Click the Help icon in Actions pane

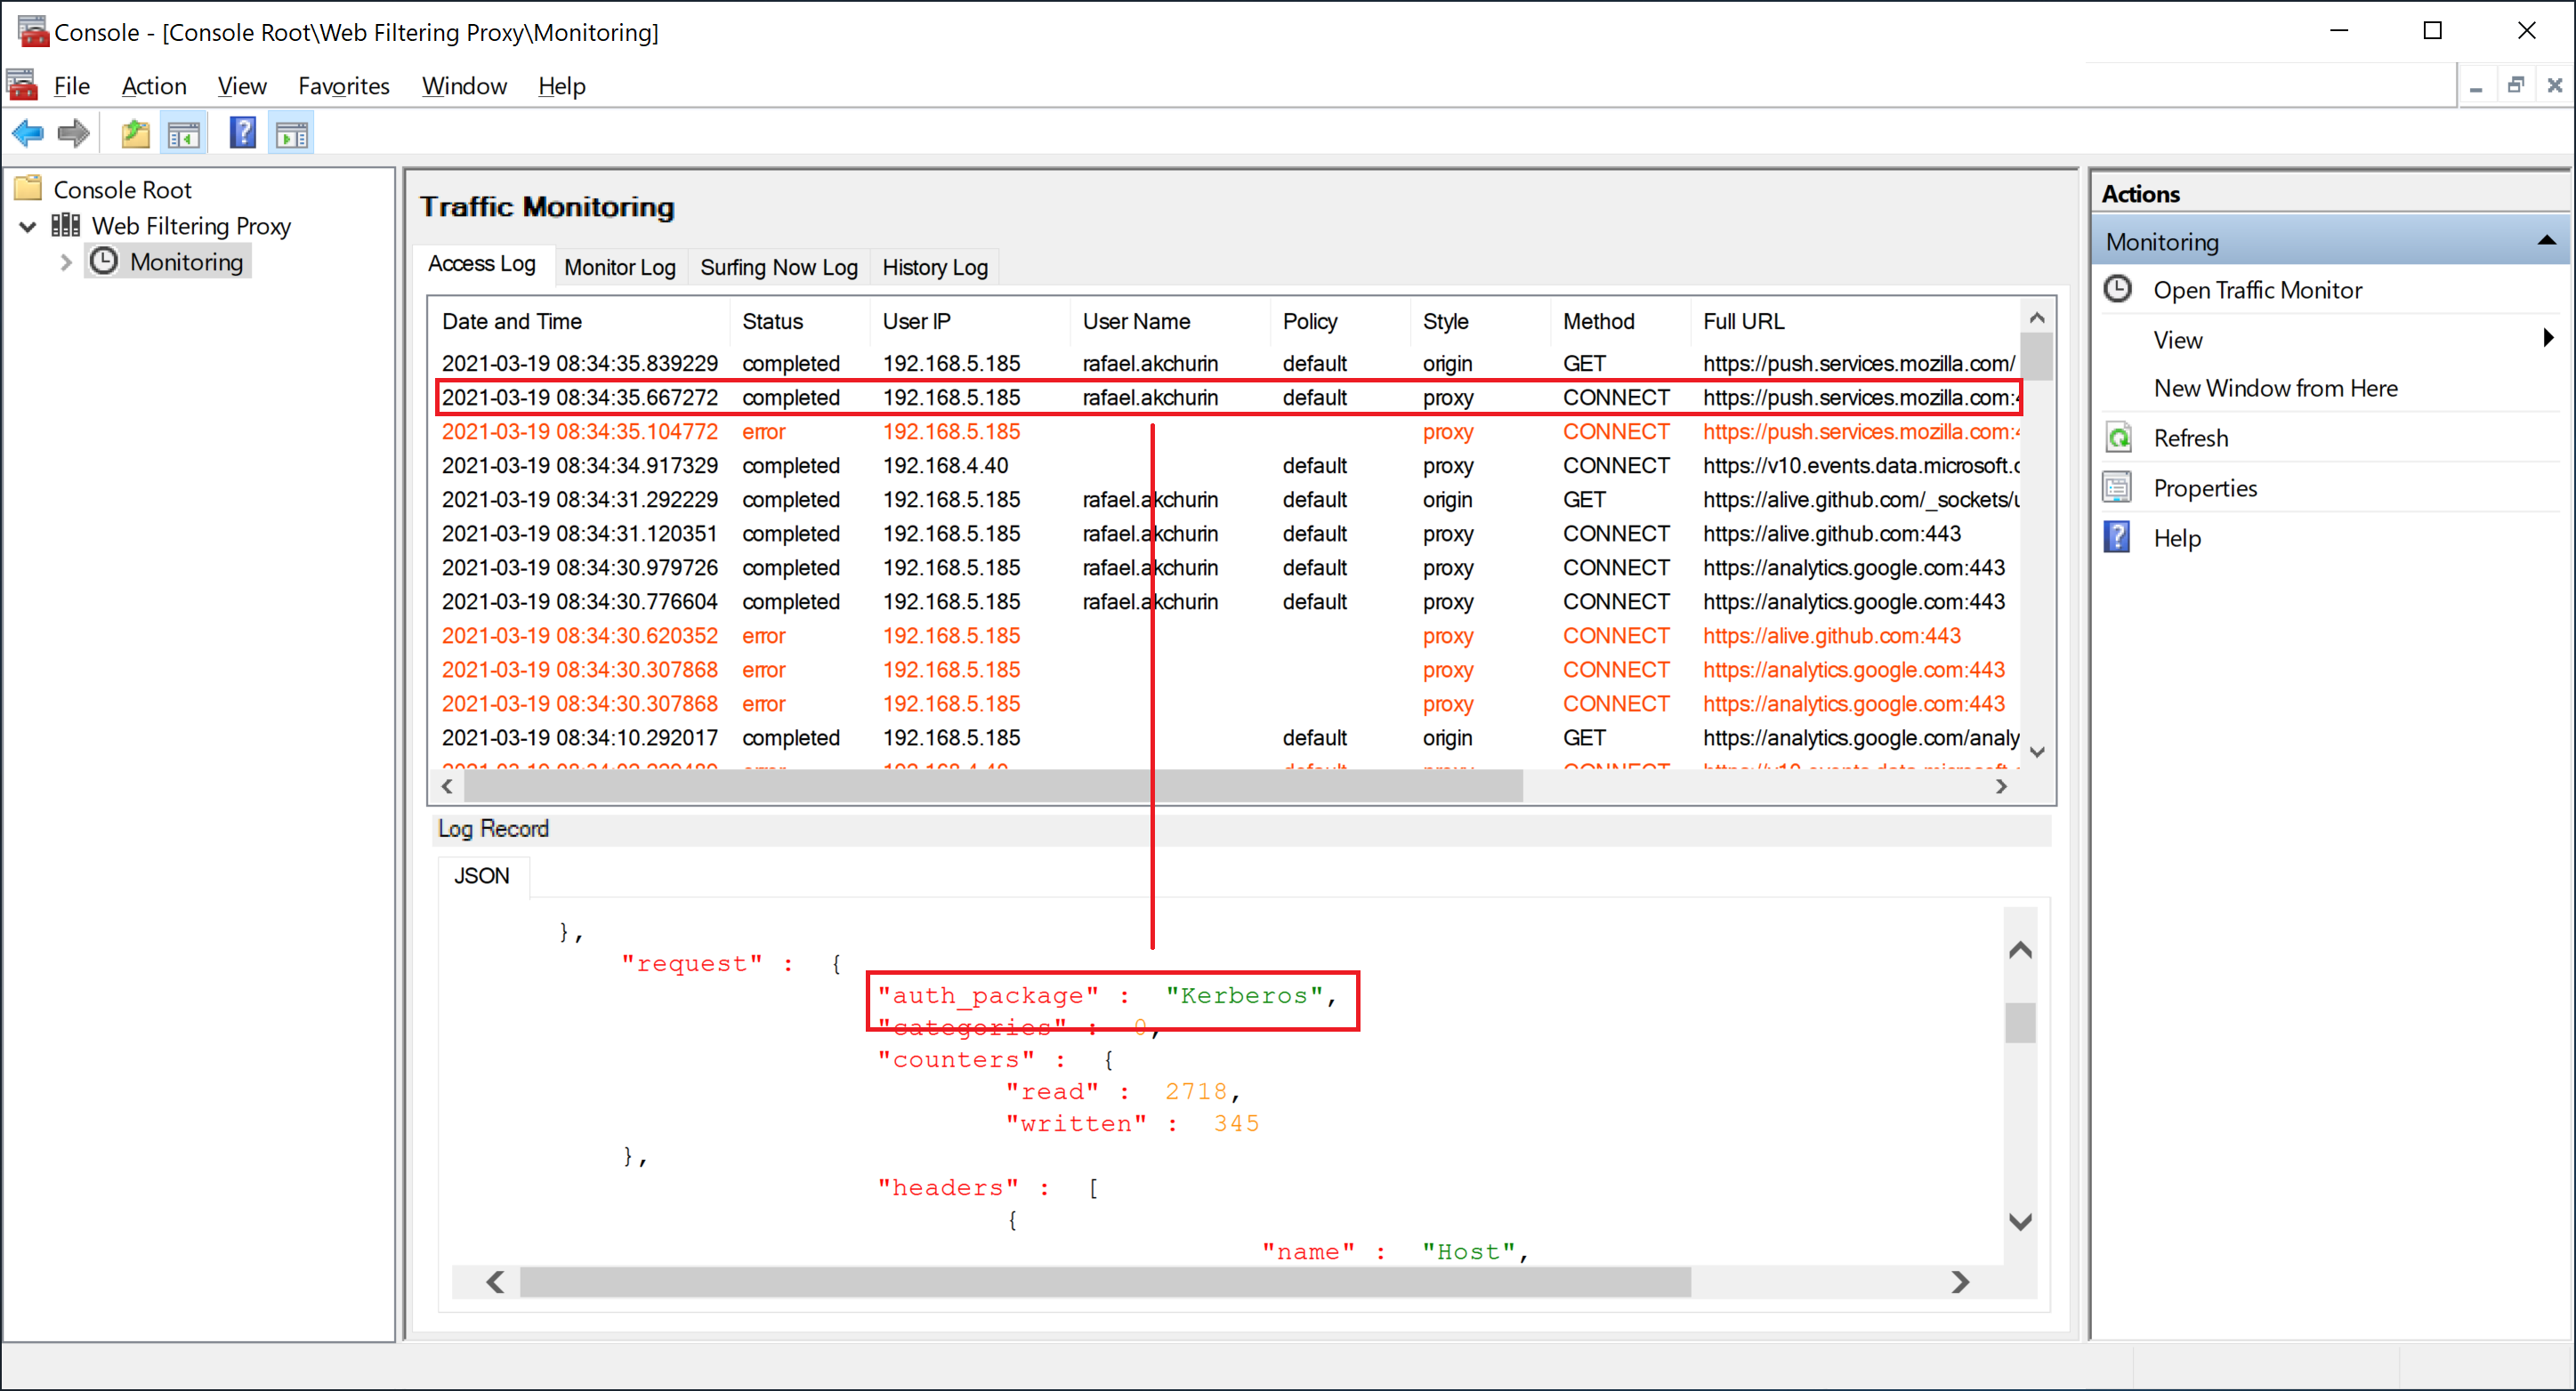pyautogui.click(x=2118, y=537)
